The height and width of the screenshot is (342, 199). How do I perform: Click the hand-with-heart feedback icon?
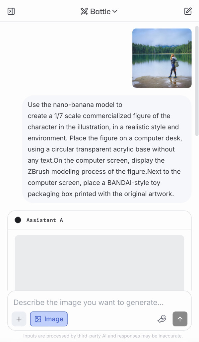coord(162,319)
